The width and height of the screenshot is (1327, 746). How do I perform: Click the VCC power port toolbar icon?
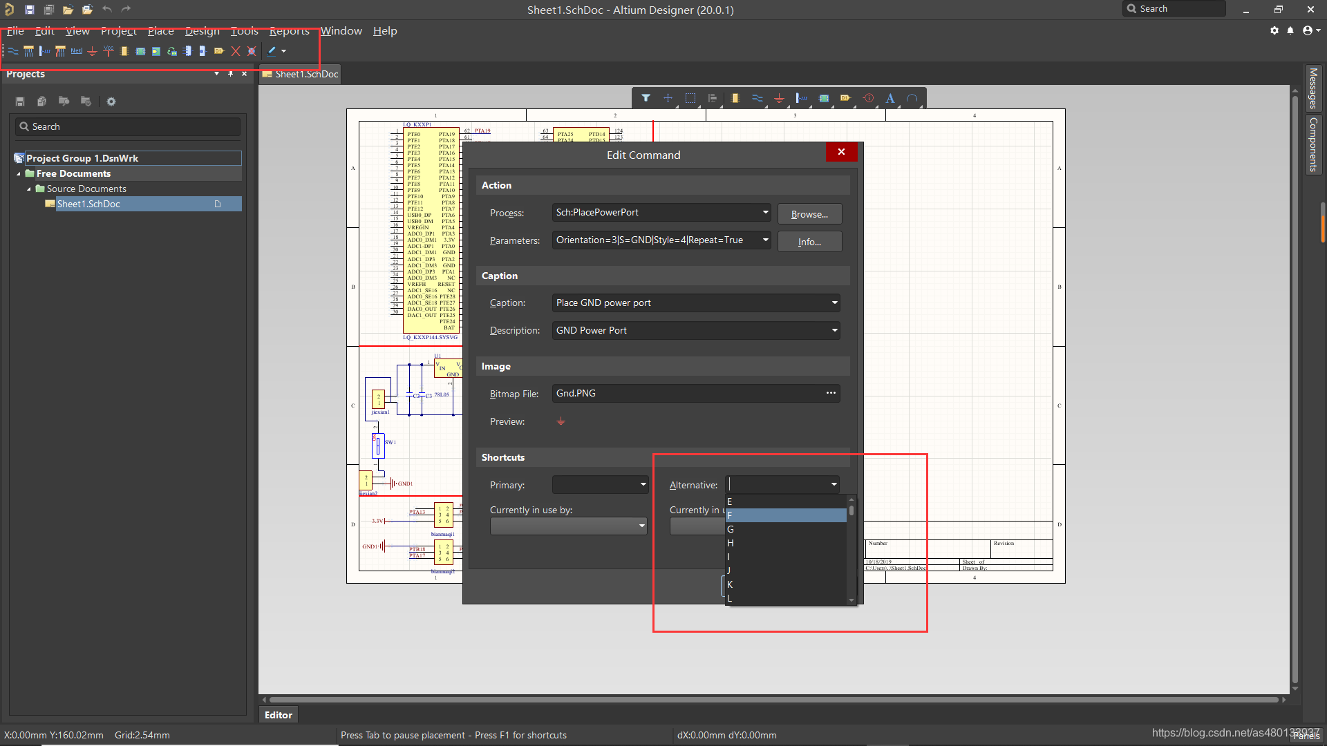pyautogui.click(x=109, y=51)
